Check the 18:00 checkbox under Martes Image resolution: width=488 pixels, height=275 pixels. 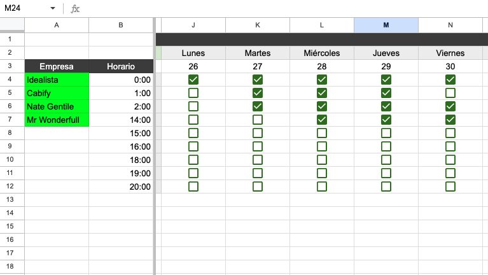tap(258, 160)
